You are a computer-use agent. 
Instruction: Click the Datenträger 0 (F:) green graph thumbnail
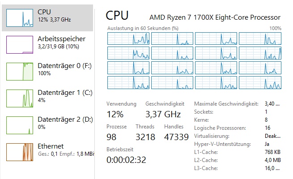pyautogui.click(x=19, y=72)
